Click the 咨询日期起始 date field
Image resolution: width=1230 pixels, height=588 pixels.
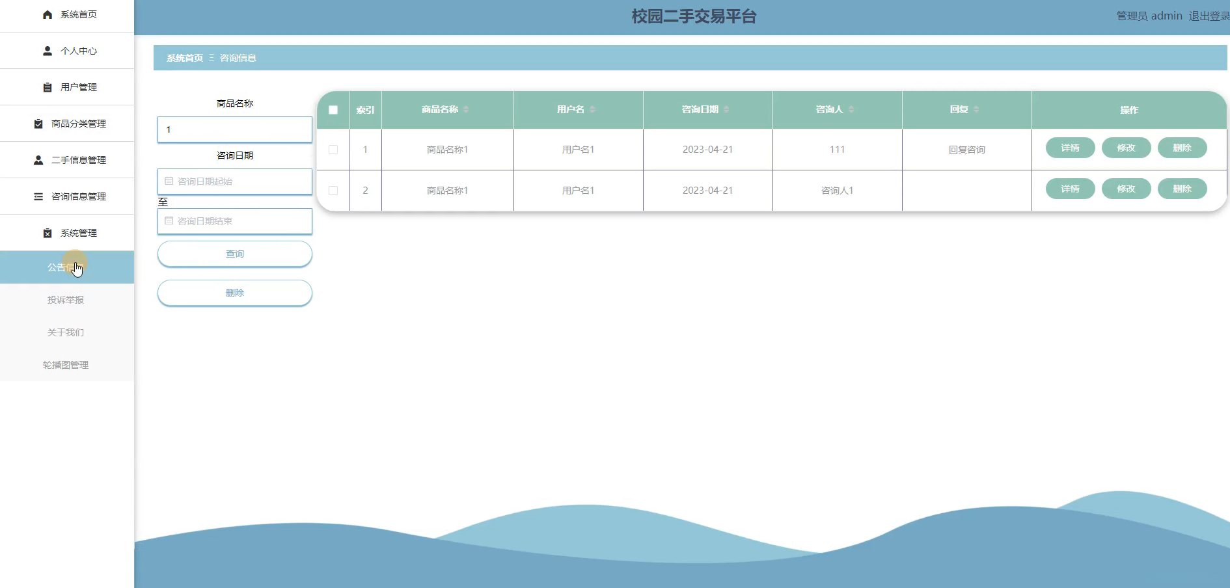click(235, 181)
